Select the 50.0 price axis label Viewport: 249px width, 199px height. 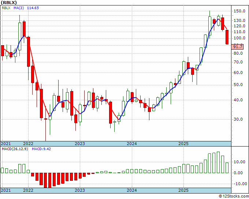[238, 85]
